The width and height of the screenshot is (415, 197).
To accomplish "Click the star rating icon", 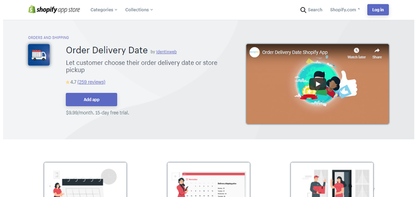I will pos(68,82).
